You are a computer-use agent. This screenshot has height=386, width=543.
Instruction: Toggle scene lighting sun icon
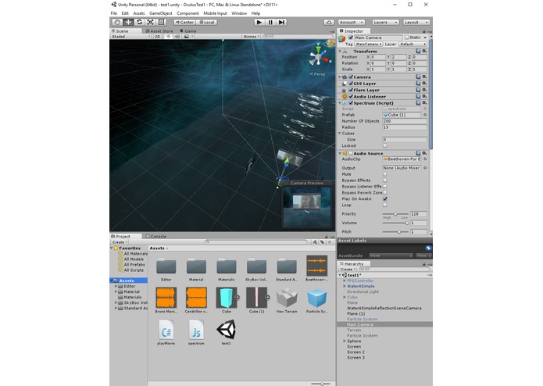tap(168, 36)
